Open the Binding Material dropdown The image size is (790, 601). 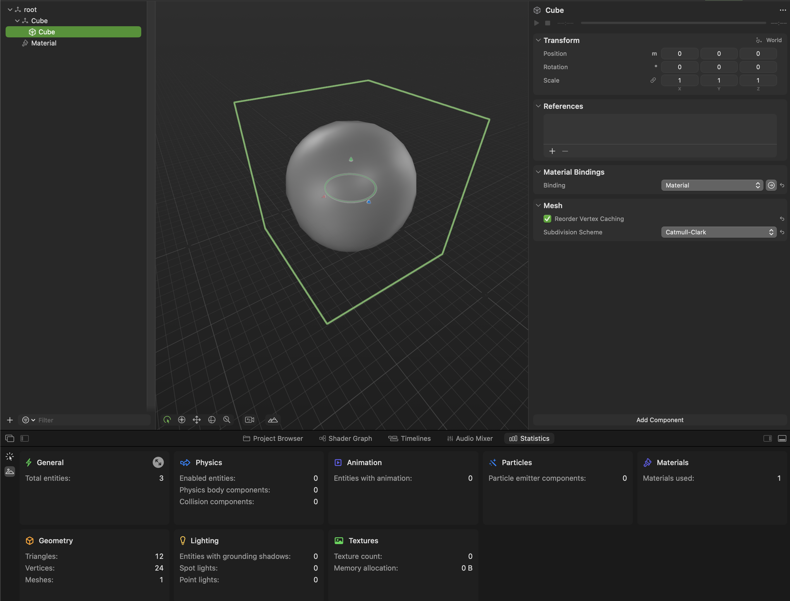click(x=712, y=185)
